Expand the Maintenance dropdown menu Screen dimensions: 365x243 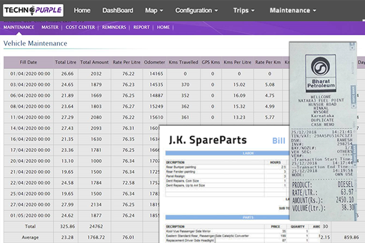pos(293,10)
